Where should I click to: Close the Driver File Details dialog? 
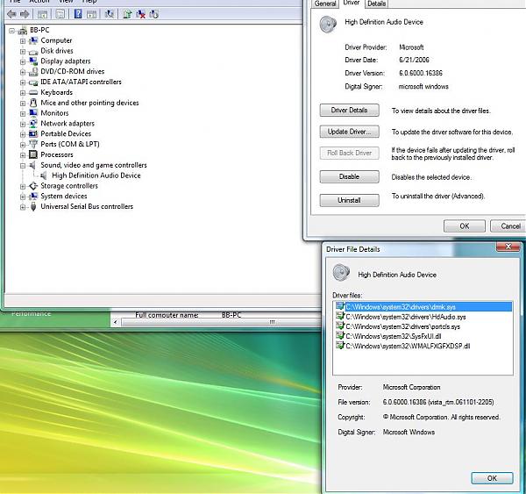pos(508,247)
